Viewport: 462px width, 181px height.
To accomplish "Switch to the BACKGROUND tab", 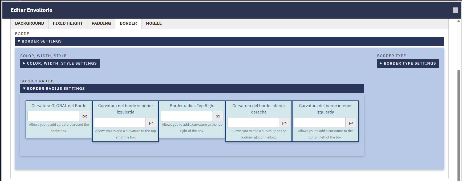I will pos(30,23).
